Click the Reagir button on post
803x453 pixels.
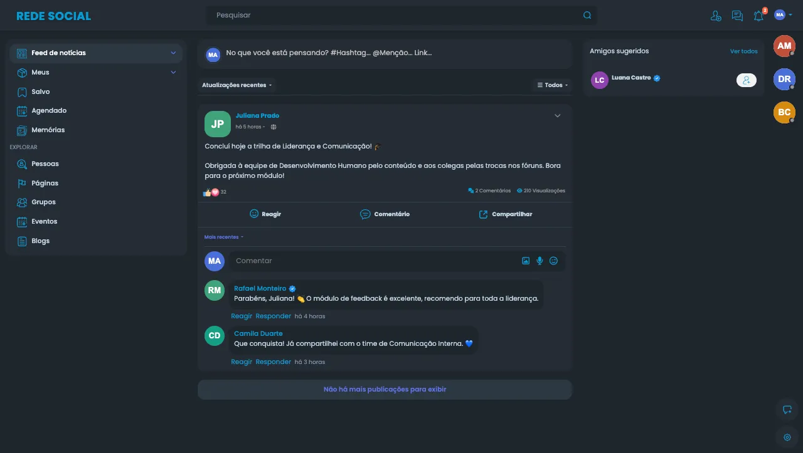click(x=265, y=214)
